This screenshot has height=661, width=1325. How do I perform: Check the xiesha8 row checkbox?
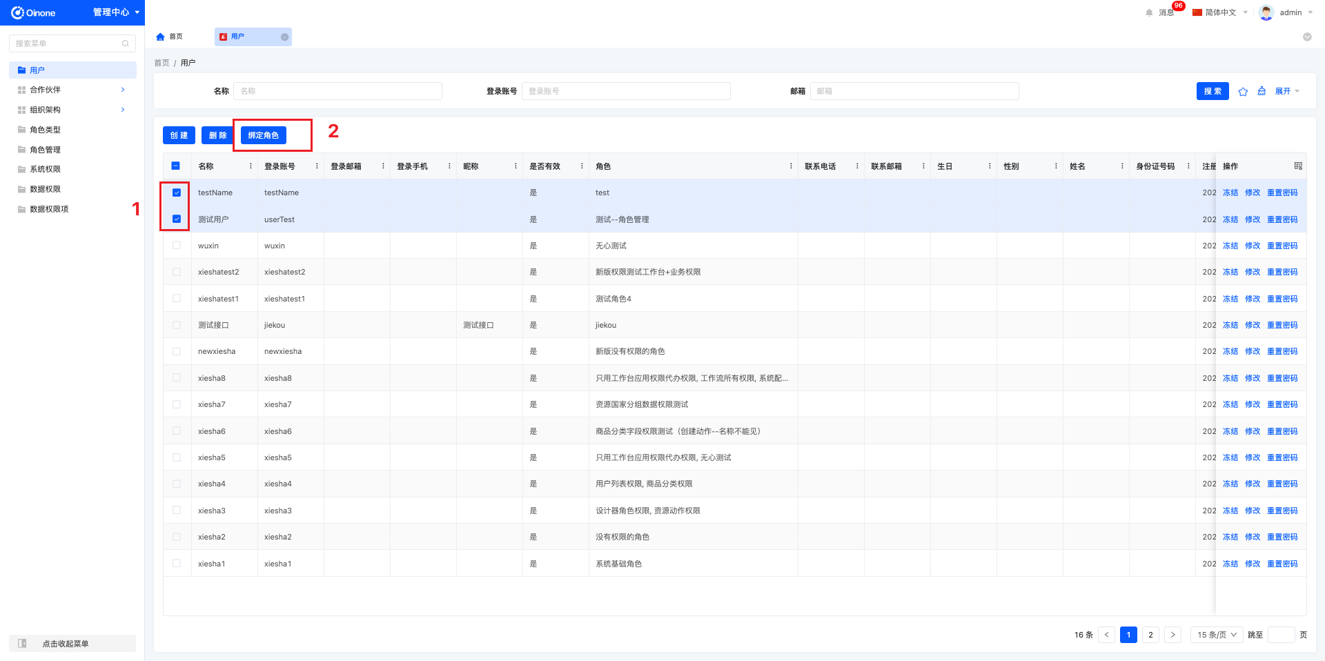tap(177, 377)
